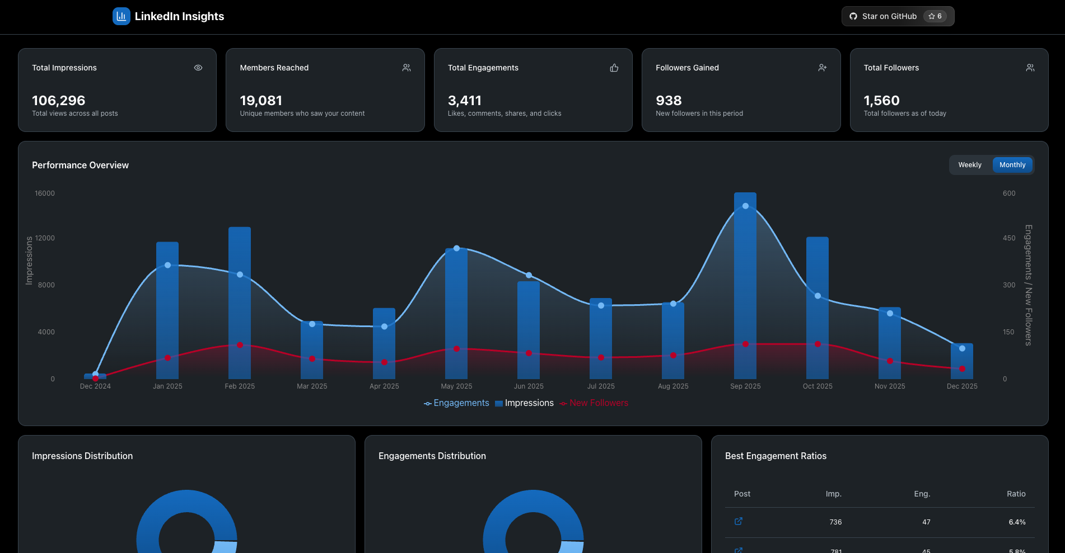Open the second post's external link icon
The width and height of the screenshot is (1065, 553).
(738, 550)
